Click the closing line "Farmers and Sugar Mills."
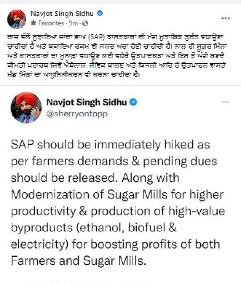The height and width of the screenshot is (283, 241). (78, 260)
